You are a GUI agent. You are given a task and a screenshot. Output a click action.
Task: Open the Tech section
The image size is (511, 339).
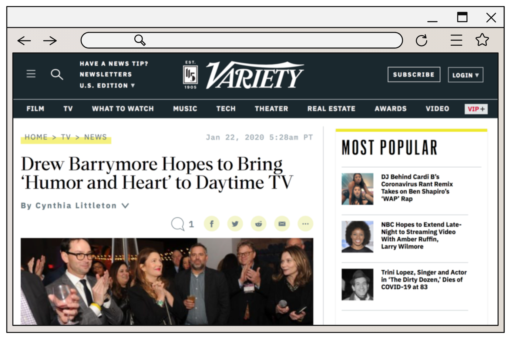(x=226, y=109)
